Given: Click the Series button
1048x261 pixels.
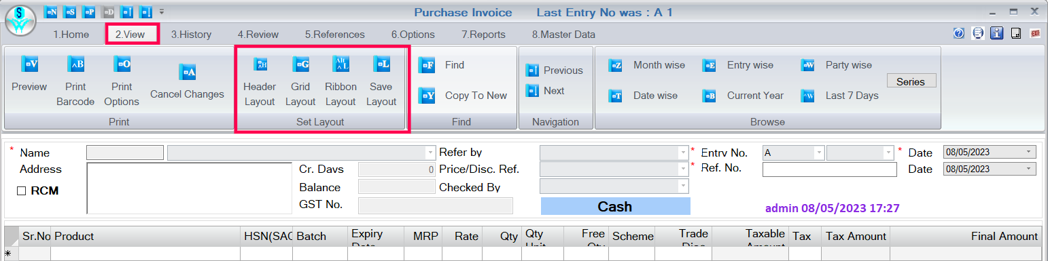Looking at the screenshot, I should tap(911, 81).
